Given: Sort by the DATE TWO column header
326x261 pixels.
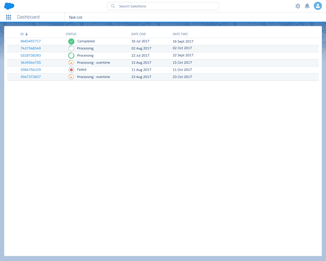Looking at the screenshot, I should click(180, 34).
